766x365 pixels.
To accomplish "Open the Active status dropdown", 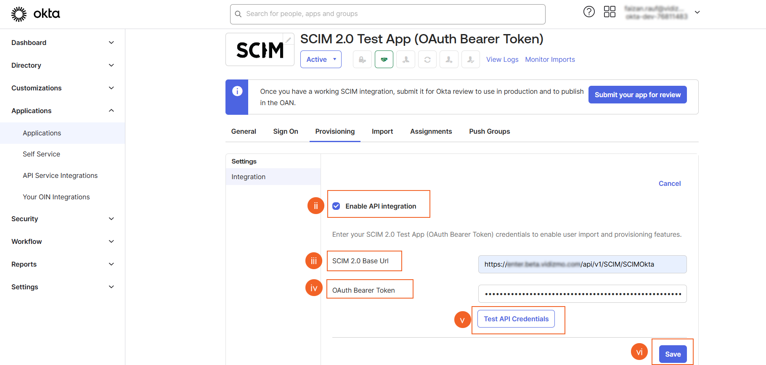I will tap(321, 59).
